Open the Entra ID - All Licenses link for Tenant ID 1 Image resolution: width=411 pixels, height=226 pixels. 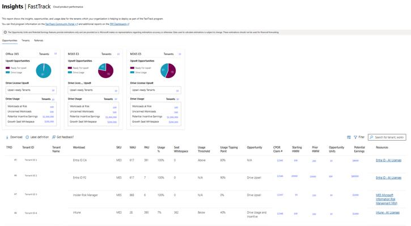pyautogui.click(x=388, y=160)
